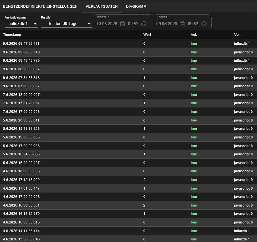Select timestamp 4.6.2026 17:00:00.006
Viewport: 257px width, 242px height.
[21, 197]
